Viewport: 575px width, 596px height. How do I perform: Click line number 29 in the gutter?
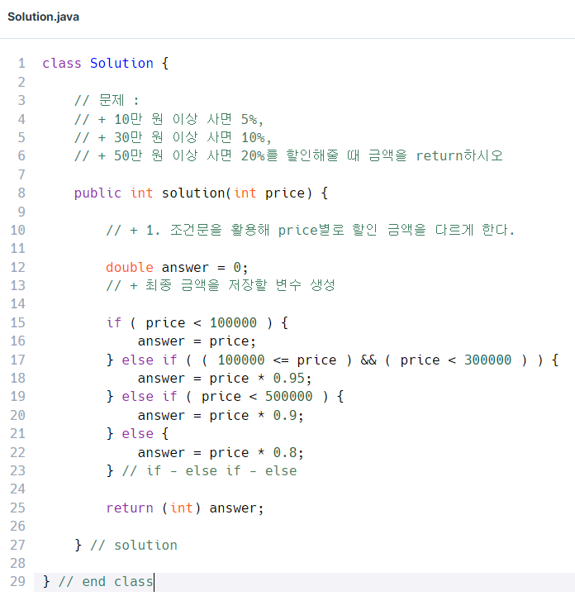pyautogui.click(x=18, y=582)
